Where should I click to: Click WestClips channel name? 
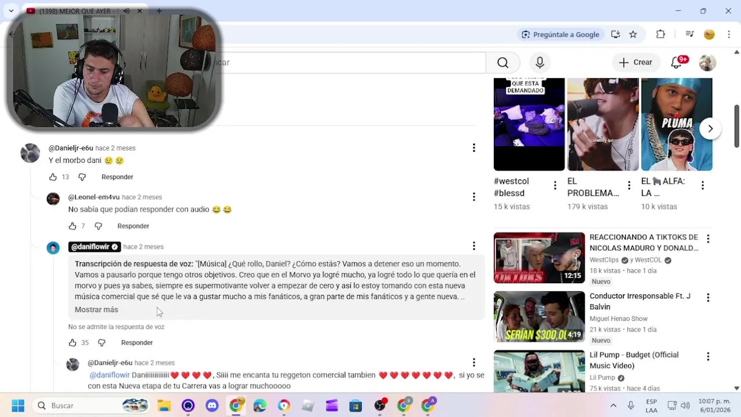604,261
